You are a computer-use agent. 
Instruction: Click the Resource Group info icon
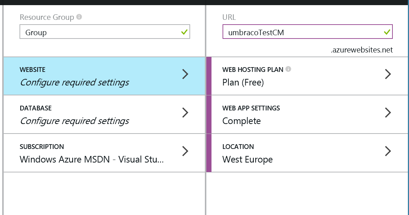coord(79,17)
